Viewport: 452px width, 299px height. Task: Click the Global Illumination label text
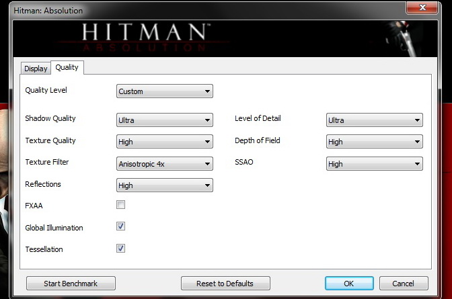(54, 228)
